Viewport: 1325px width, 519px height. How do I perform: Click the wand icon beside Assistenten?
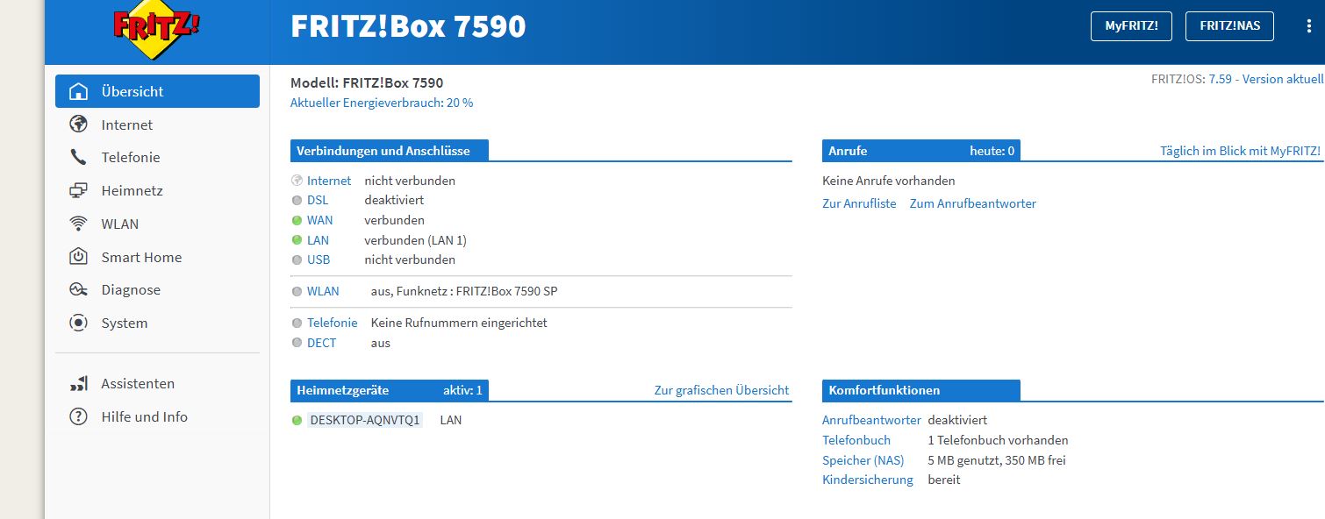(x=79, y=383)
